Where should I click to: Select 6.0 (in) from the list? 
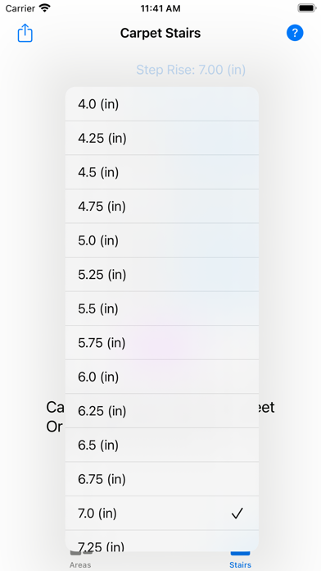click(x=162, y=377)
